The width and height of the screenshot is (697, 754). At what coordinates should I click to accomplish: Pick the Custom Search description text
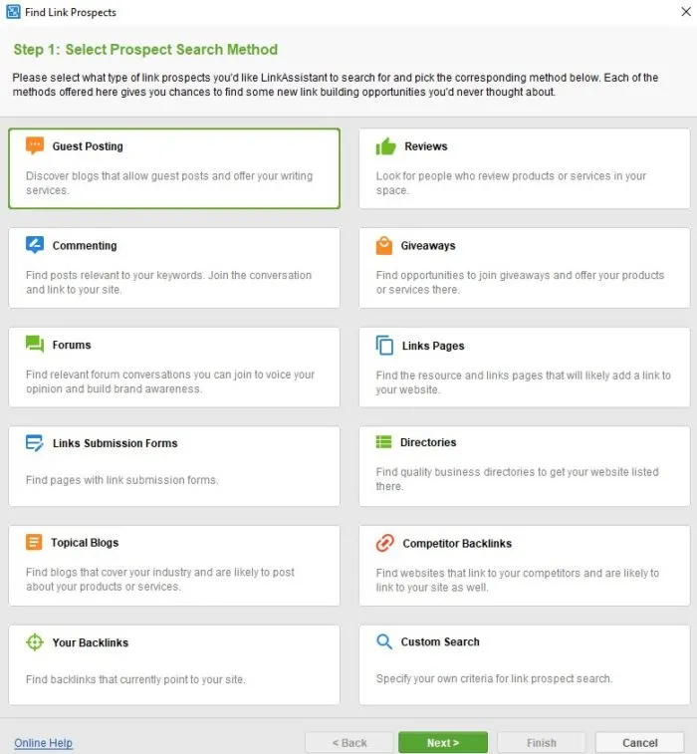[494, 679]
